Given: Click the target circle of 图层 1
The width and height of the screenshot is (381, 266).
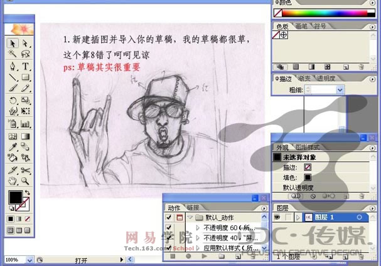Looking at the screenshot, I should 359,217.
